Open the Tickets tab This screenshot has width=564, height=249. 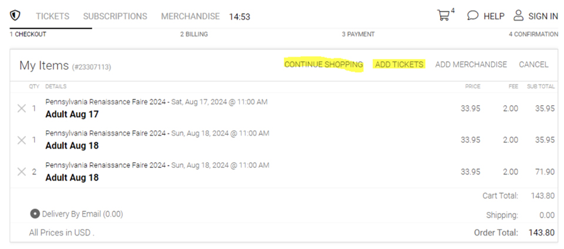point(52,16)
